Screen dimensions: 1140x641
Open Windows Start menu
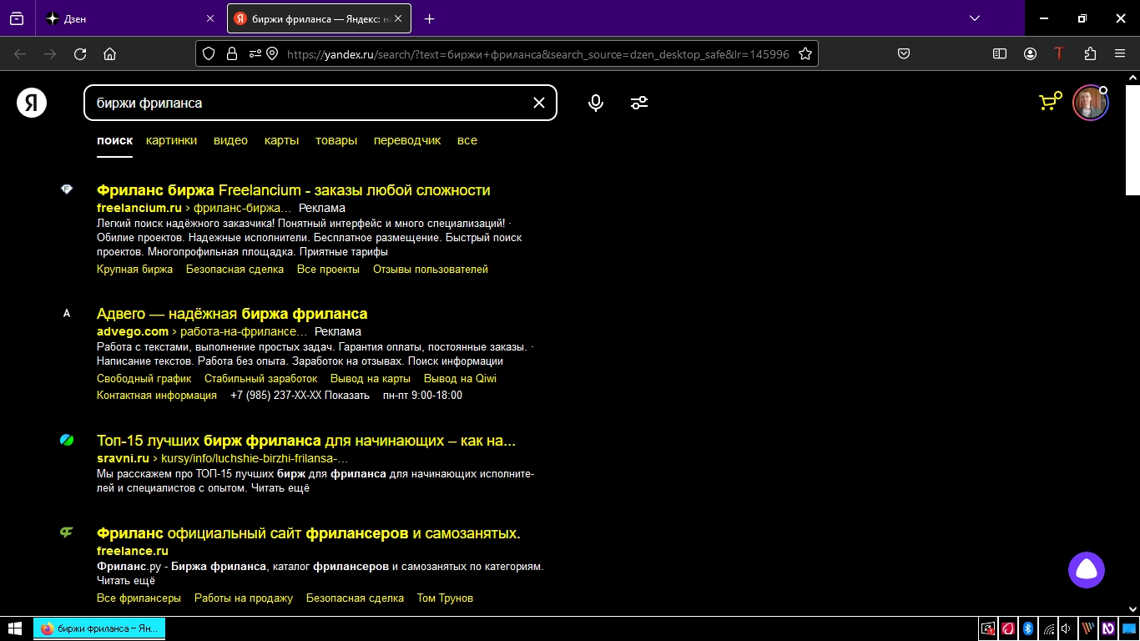point(14,628)
